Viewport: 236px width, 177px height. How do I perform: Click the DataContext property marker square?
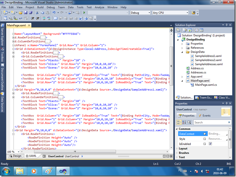click(x=204, y=134)
